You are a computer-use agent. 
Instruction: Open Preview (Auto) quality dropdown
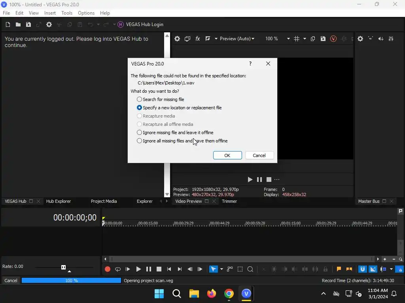tap(237, 39)
